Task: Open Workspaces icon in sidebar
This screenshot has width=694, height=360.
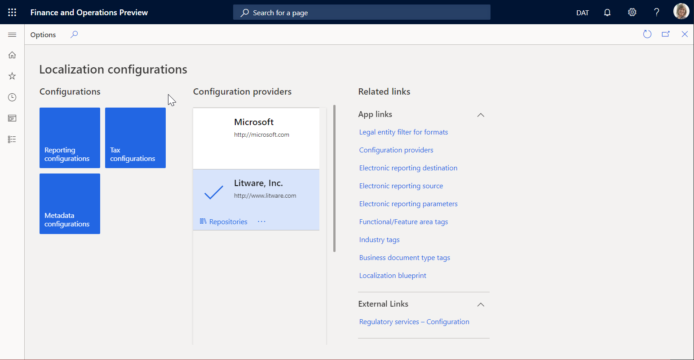Action: pos(12,118)
